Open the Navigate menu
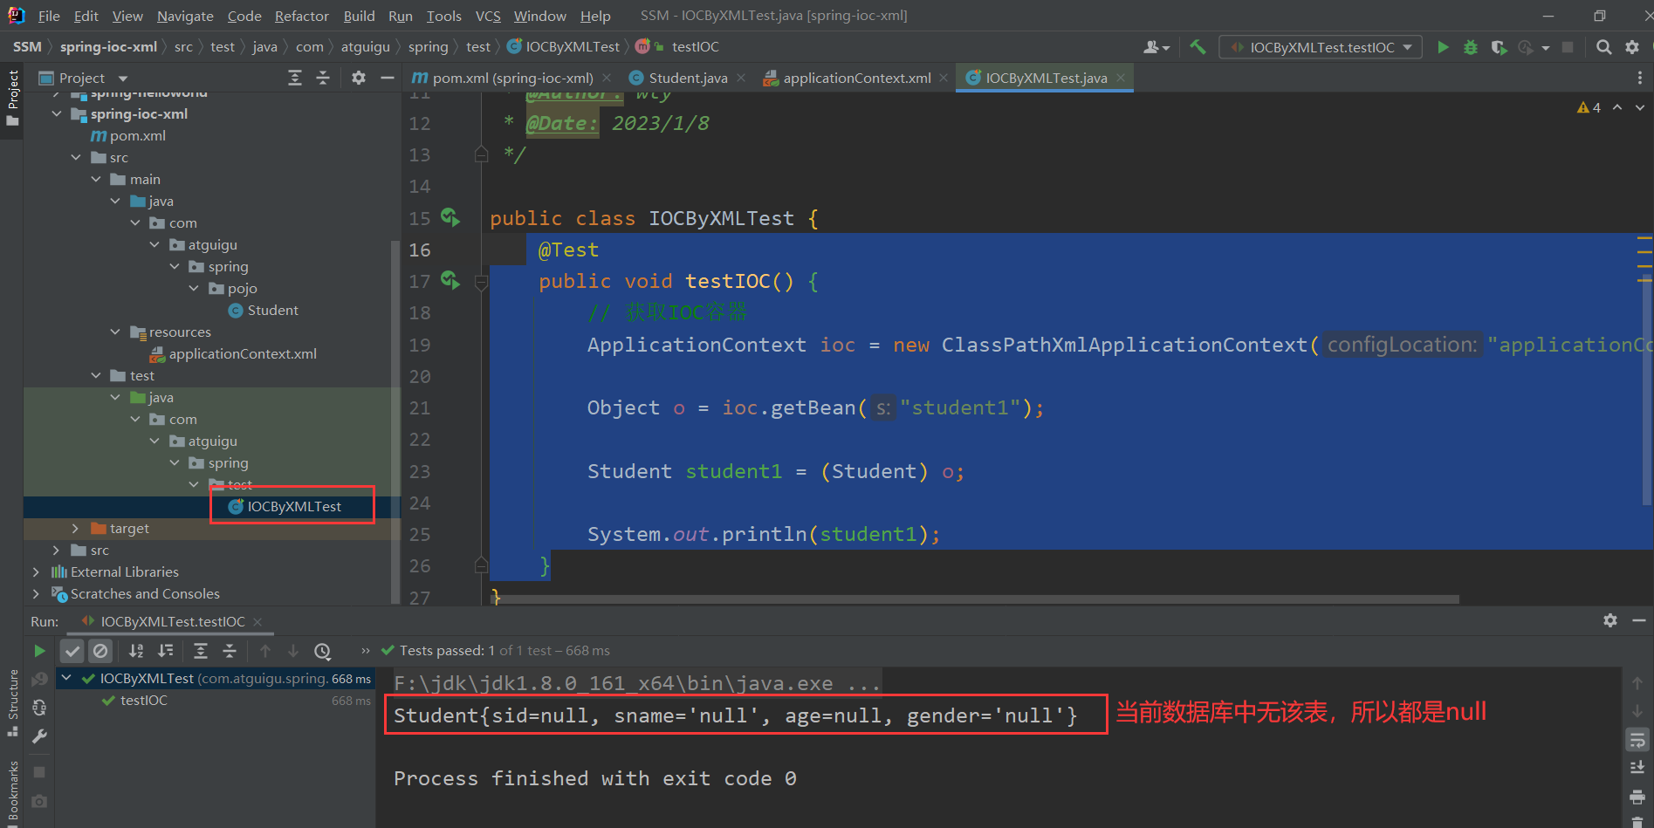Viewport: 1654px width, 828px height. pyautogui.click(x=185, y=16)
